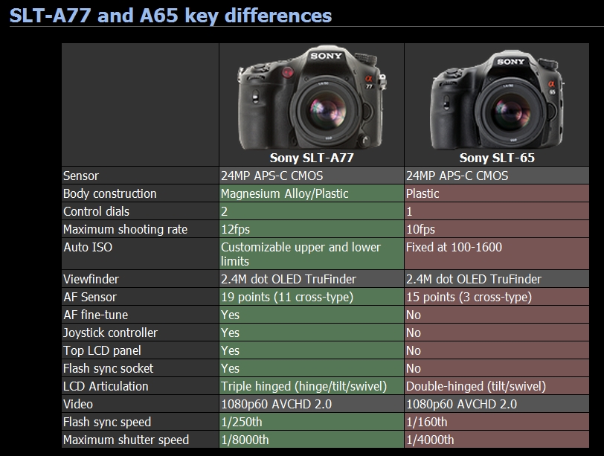604x456 pixels.
Task: Click the "19 points (11 cross-type)" cell
Action: pos(312,297)
